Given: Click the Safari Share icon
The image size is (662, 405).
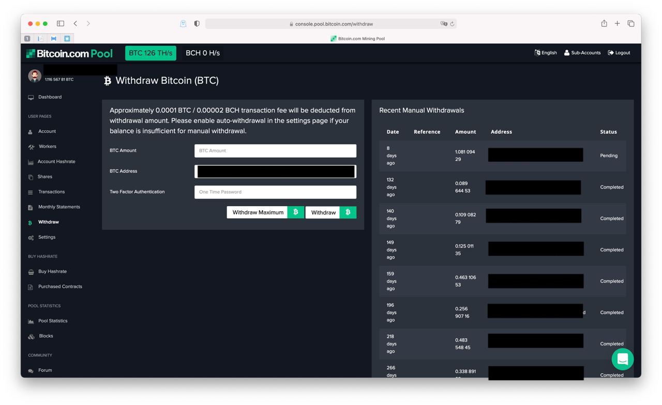Looking at the screenshot, I should [x=604, y=23].
